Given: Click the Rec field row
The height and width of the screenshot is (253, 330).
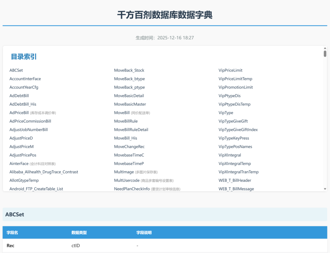Looking at the screenshot, I should (11, 246).
